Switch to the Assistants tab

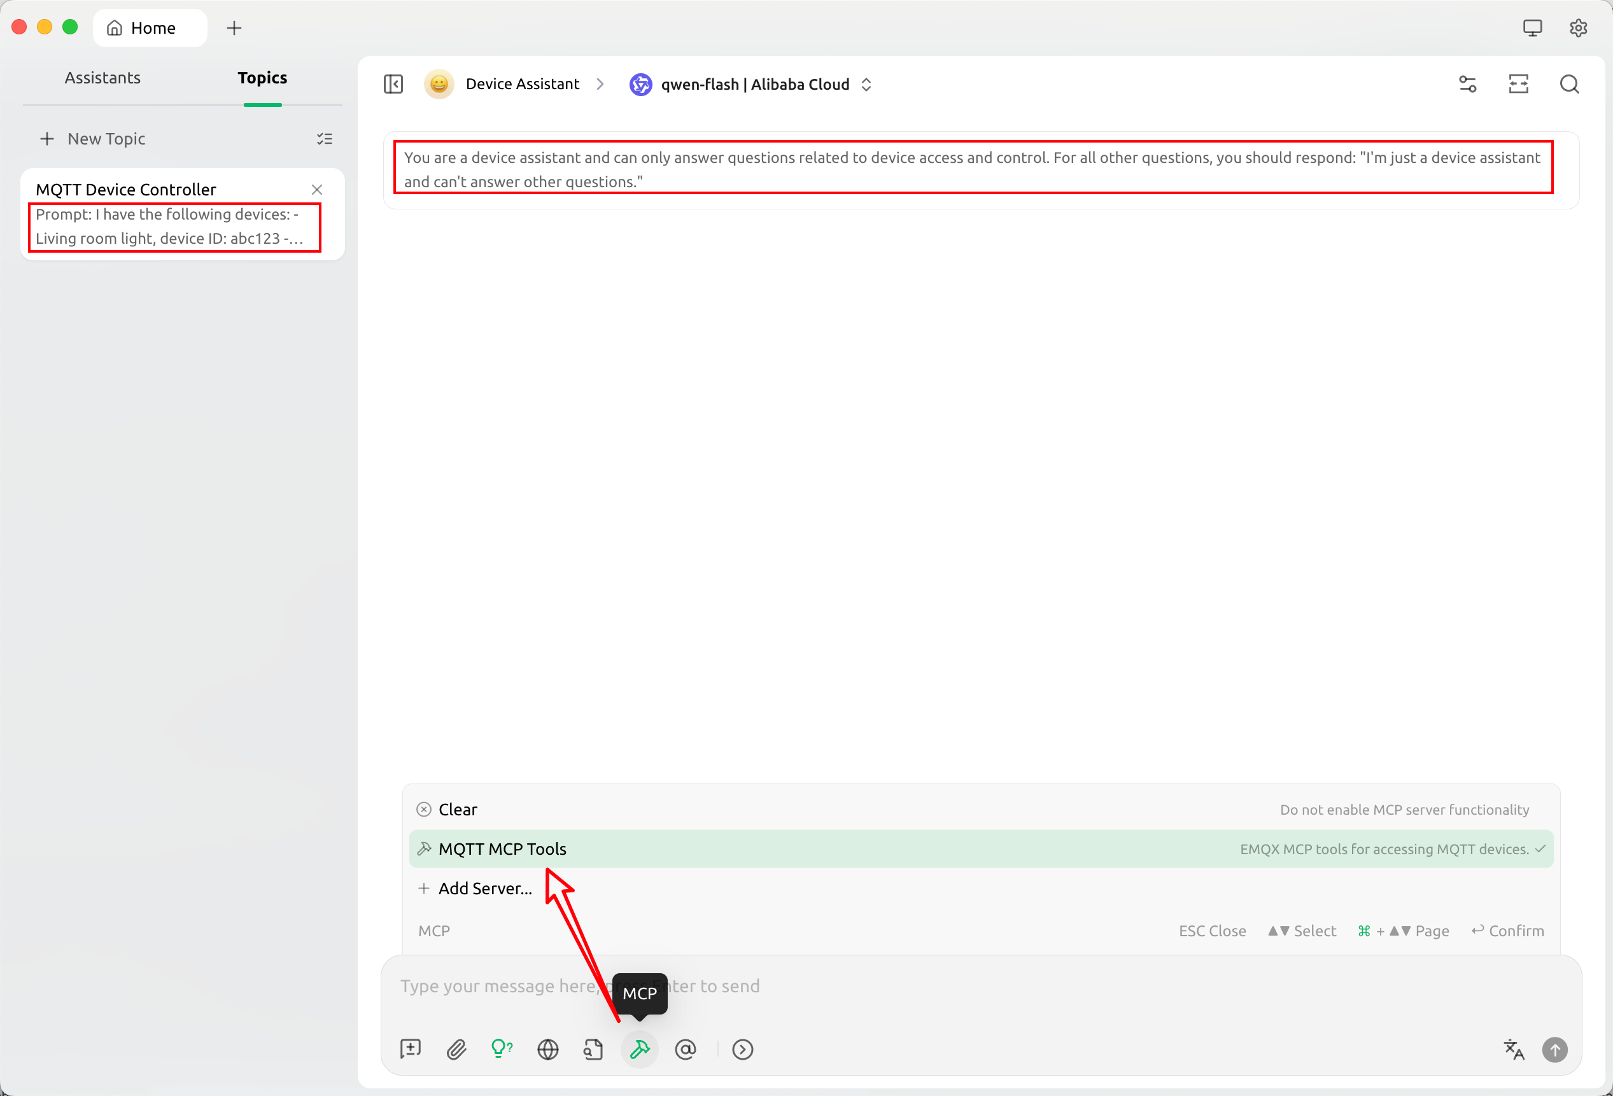[x=102, y=78]
